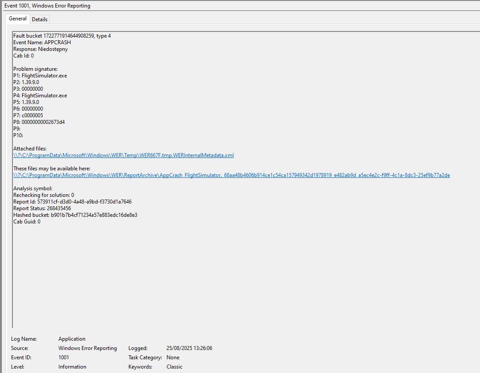Image resolution: width=480 pixels, height=373 pixels.
Task: Click the Event Name: APPCRASH line
Action: [x=42, y=42]
